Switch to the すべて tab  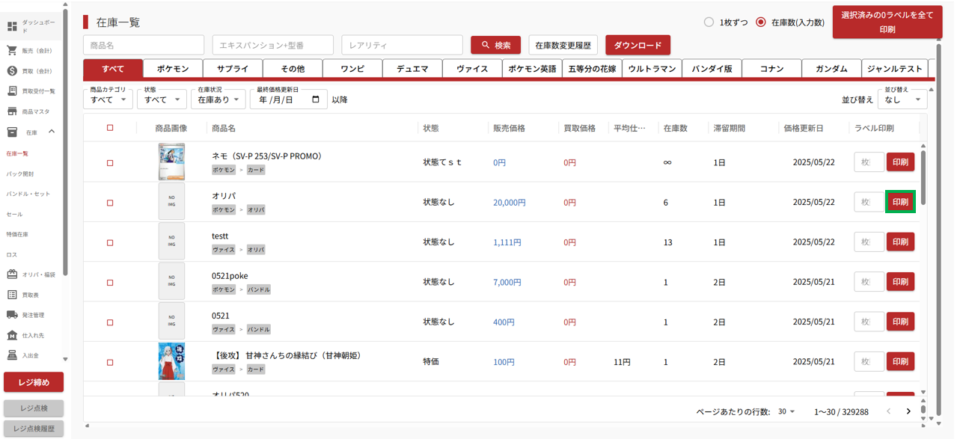[113, 69]
